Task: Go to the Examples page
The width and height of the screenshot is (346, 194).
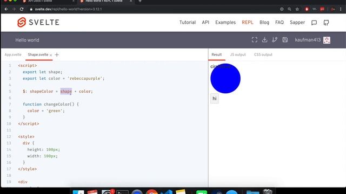Action: 225,23
